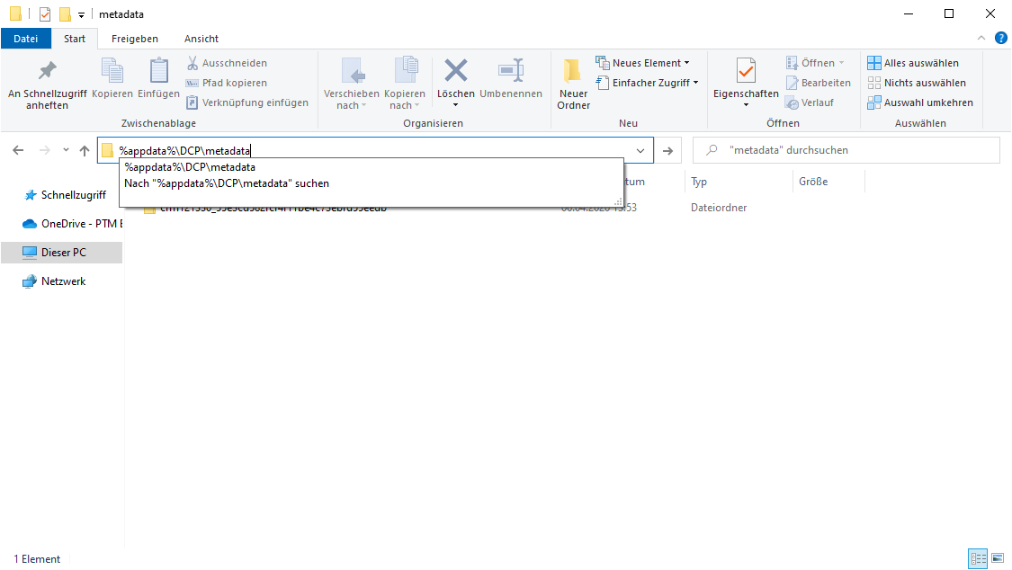
Task: Open the Datei tab
Action: tap(26, 39)
